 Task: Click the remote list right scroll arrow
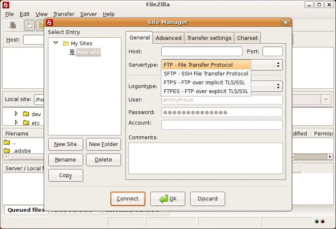click(330, 157)
